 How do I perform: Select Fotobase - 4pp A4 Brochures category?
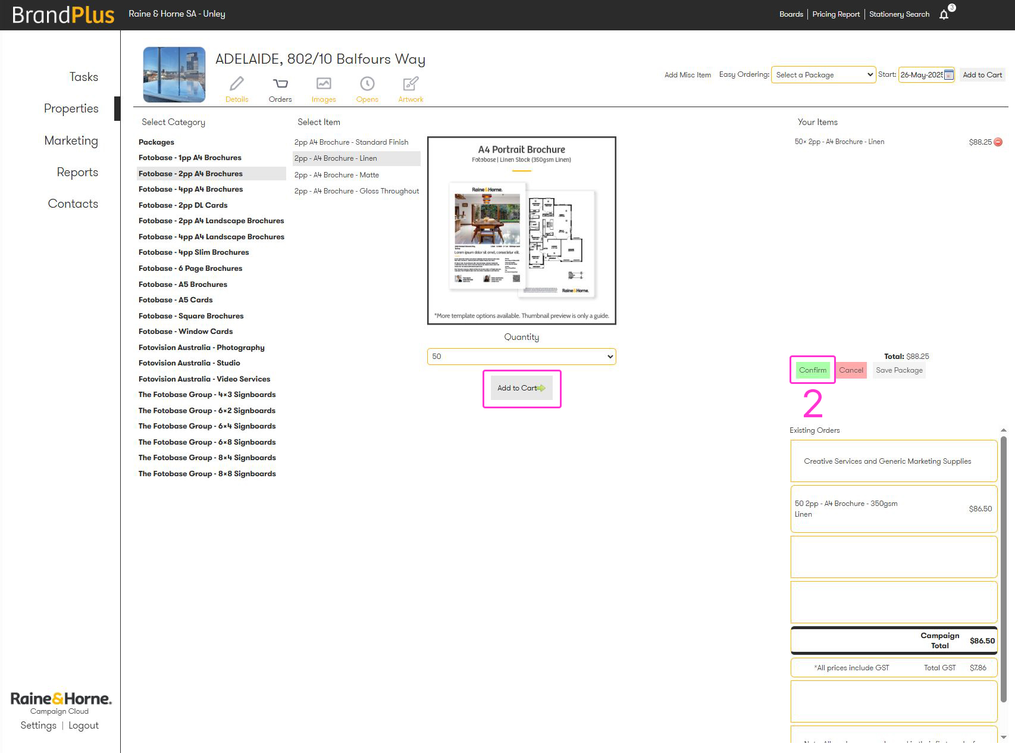(x=190, y=189)
